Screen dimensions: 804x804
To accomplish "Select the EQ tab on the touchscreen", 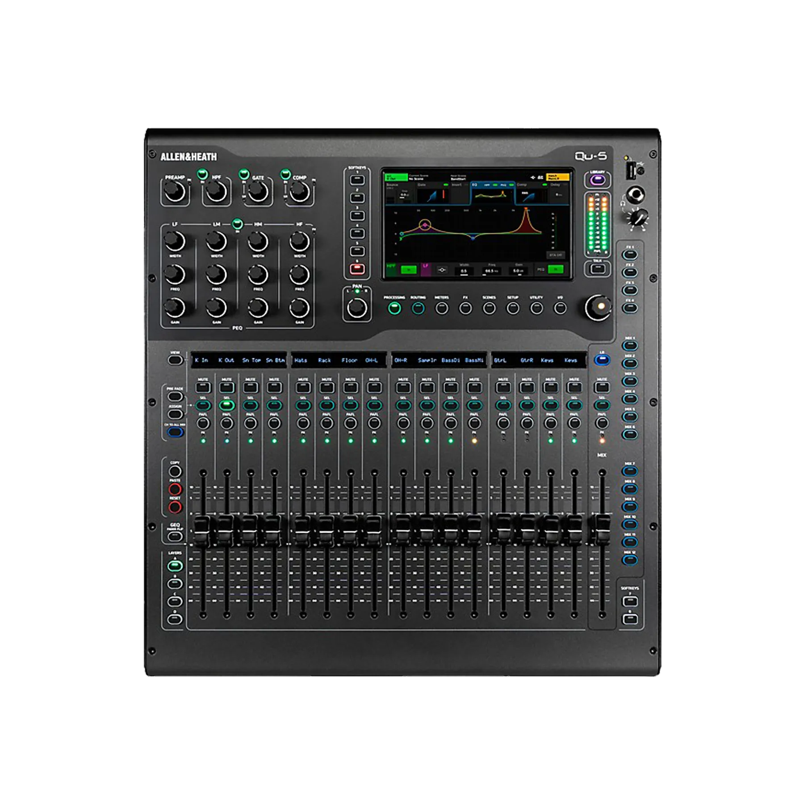I will click(x=493, y=193).
